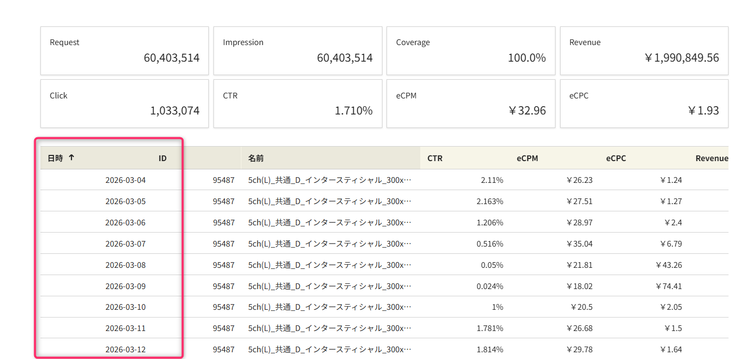This screenshot has width=742, height=359.
Task: Sort the table by ID column header
Action: tap(162, 159)
